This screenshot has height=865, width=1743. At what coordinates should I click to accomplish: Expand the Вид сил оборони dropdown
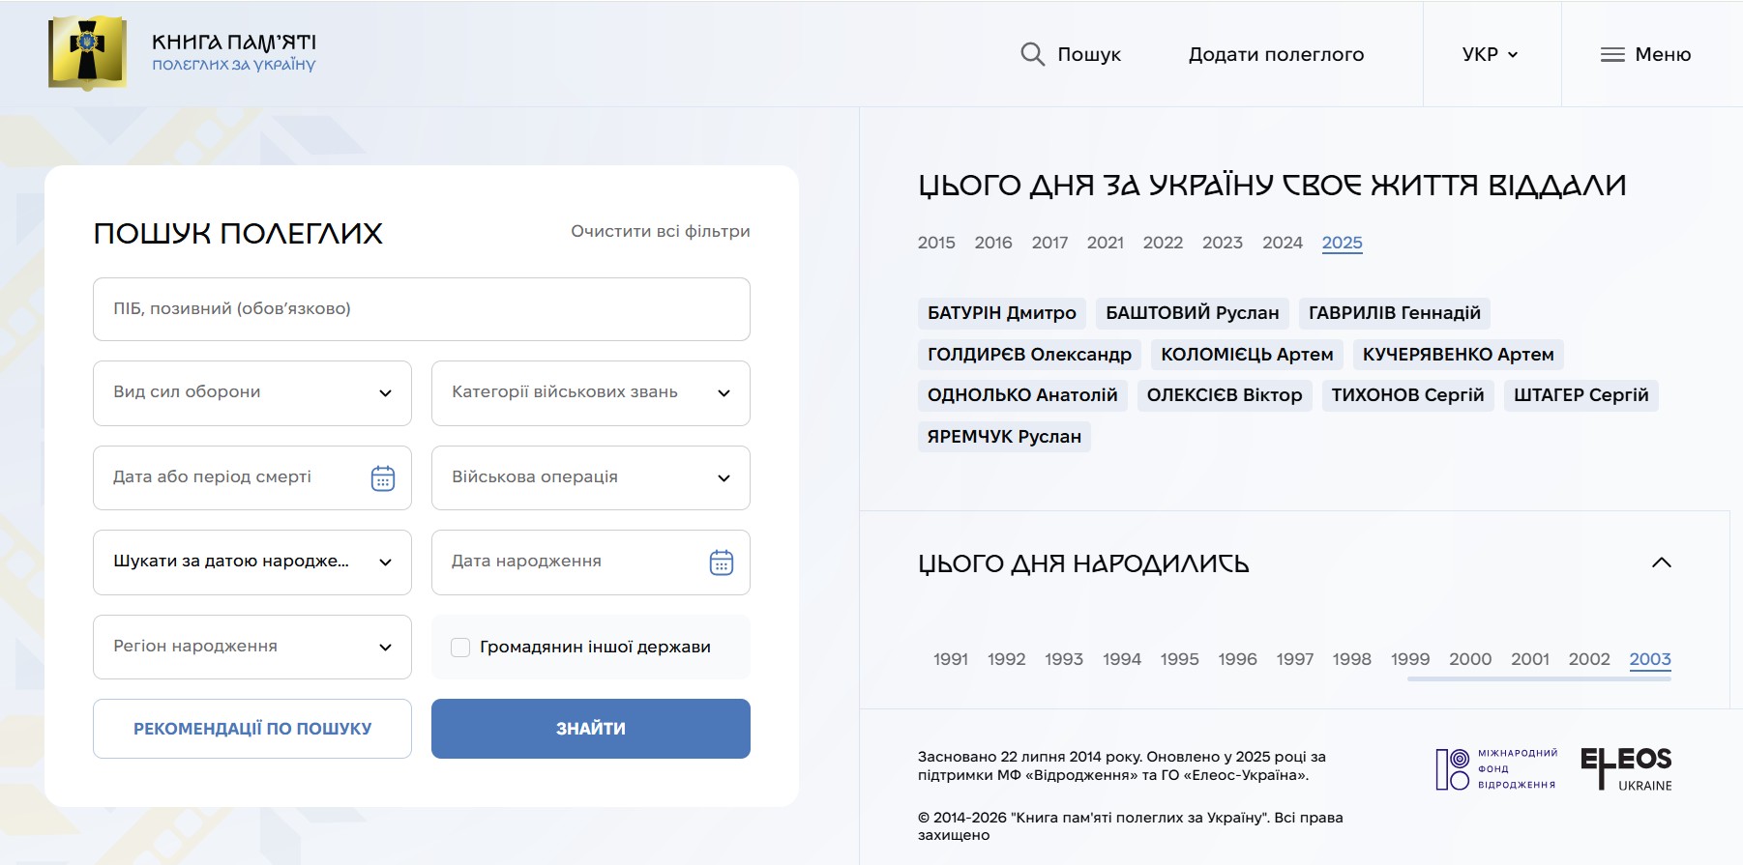click(x=252, y=392)
